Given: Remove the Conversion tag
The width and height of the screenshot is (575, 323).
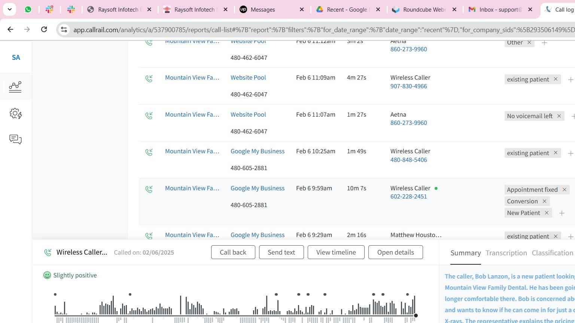Looking at the screenshot, I should (545, 201).
